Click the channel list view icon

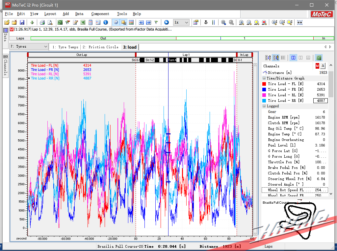click(283, 57)
